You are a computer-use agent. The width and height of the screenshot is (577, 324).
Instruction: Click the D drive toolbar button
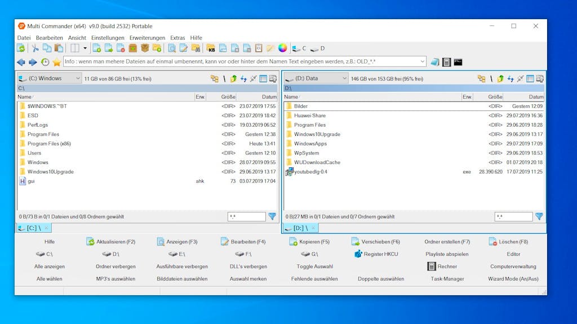tap(318, 48)
